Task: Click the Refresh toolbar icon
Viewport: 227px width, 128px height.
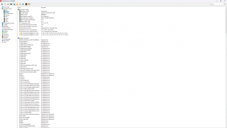Action: (2, 4)
